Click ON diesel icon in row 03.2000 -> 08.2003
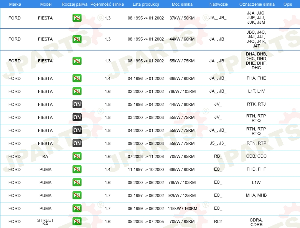The width and height of the screenshot is (300, 228). pos(77,117)
